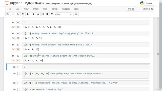
Task: Paste cells below icon
Action: [28, 14]
